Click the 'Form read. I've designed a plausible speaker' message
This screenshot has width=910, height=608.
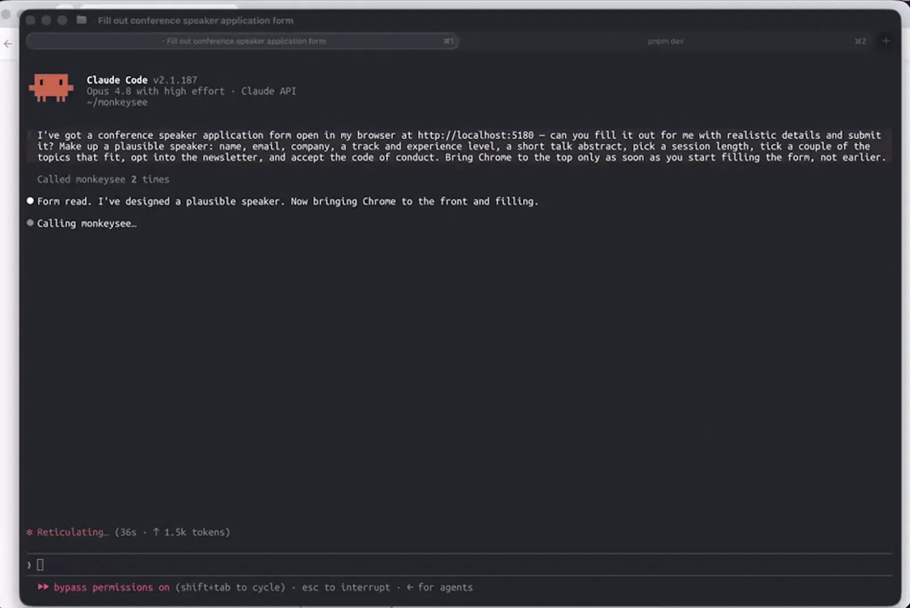(287, 201)
